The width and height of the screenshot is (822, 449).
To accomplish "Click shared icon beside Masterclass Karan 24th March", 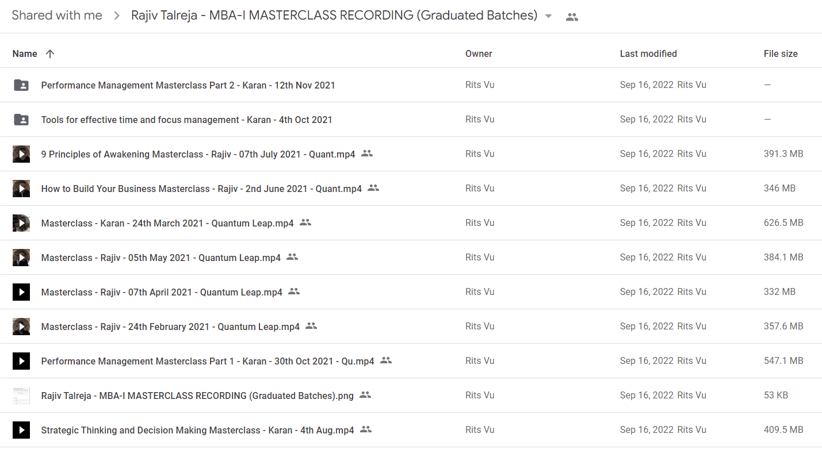I will [305, 222].
